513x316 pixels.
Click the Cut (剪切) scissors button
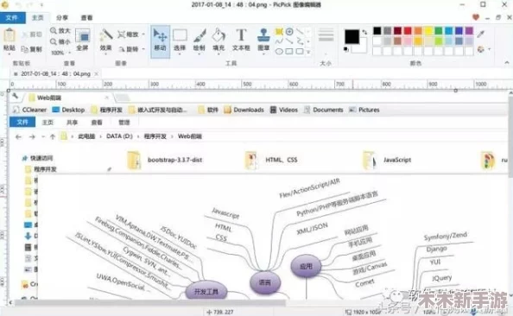32,35
